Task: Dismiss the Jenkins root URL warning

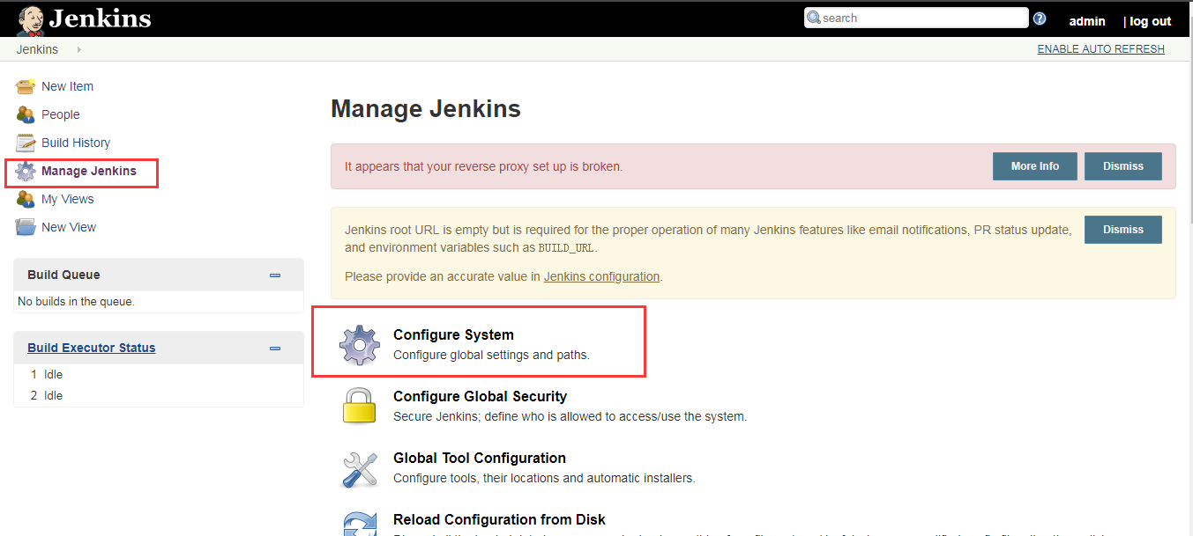Action: [x=1123, y=230]
